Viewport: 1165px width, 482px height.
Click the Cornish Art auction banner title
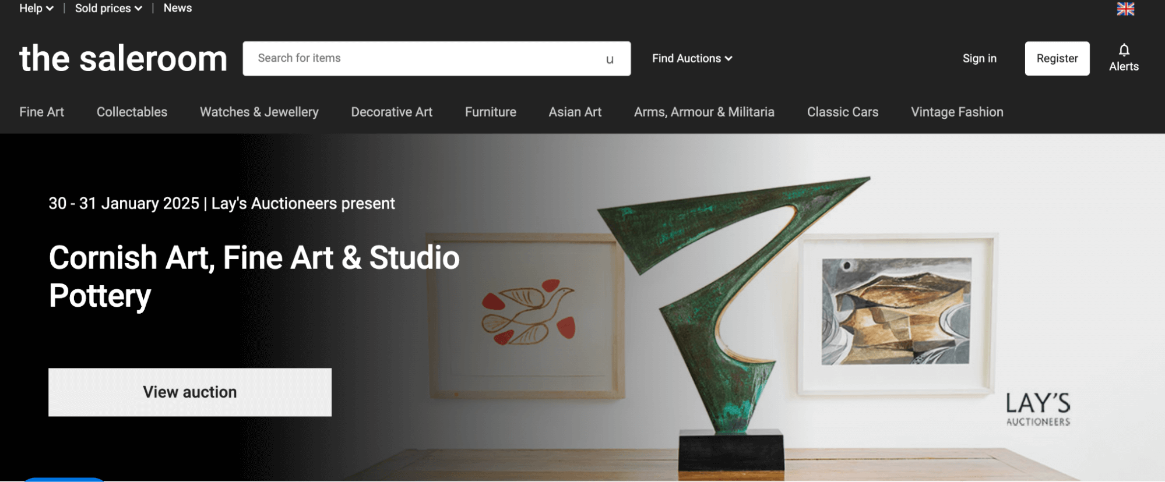[254, 277]
